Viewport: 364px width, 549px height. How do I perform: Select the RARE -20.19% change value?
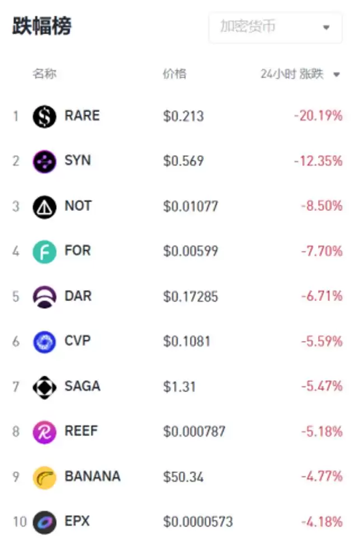pos(318,116)
